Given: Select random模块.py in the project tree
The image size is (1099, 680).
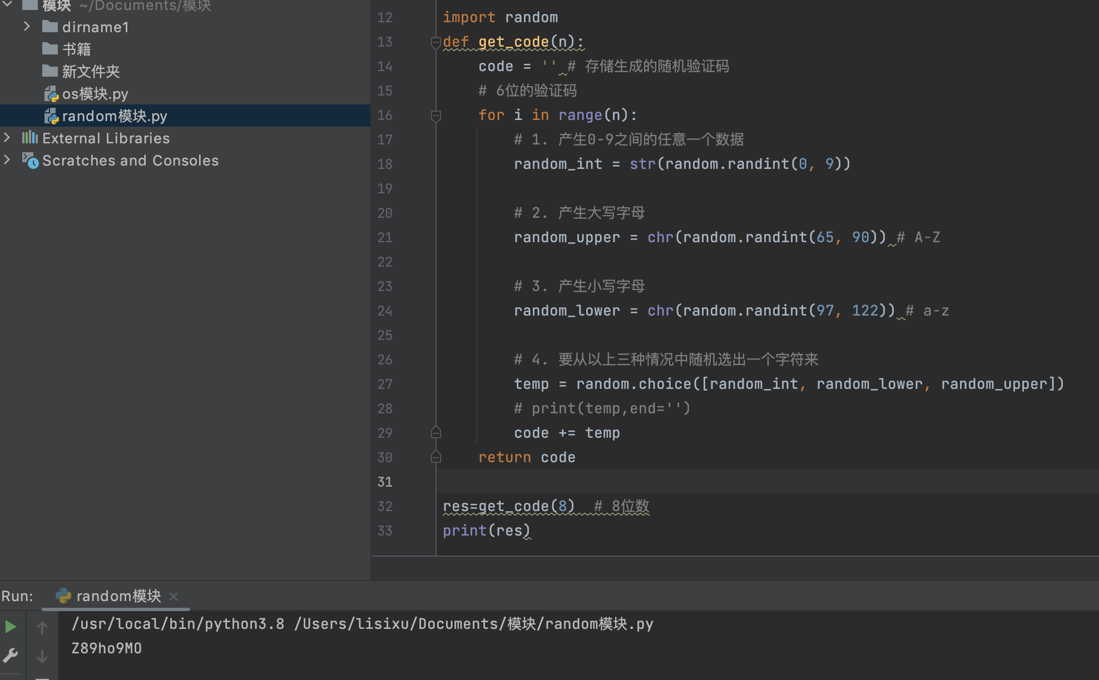Looking at the screenshot, I should (114, 116).
